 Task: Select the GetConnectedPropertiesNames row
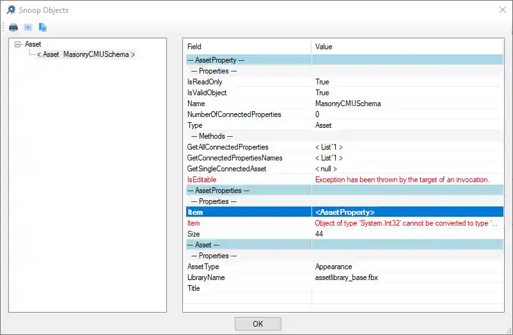coord(234,158)
